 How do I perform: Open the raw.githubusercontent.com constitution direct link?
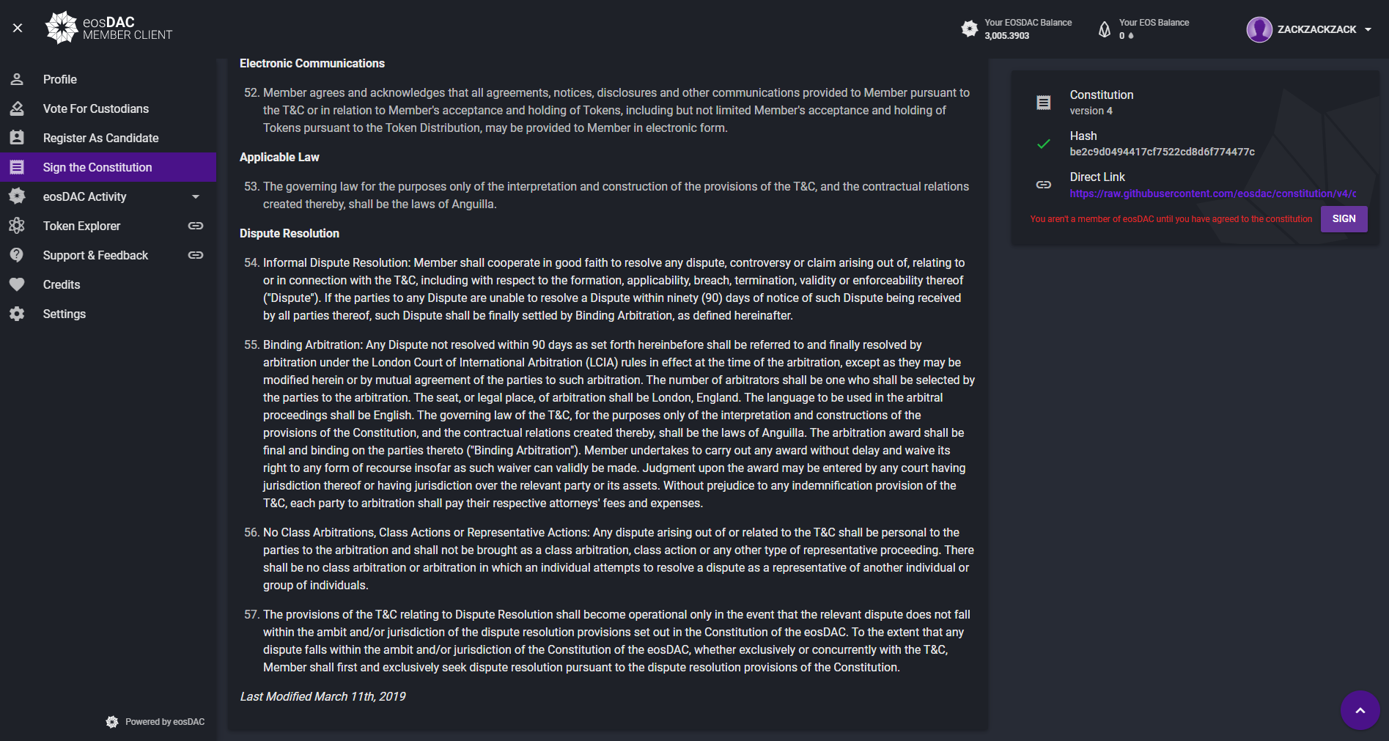(1212, 193)
